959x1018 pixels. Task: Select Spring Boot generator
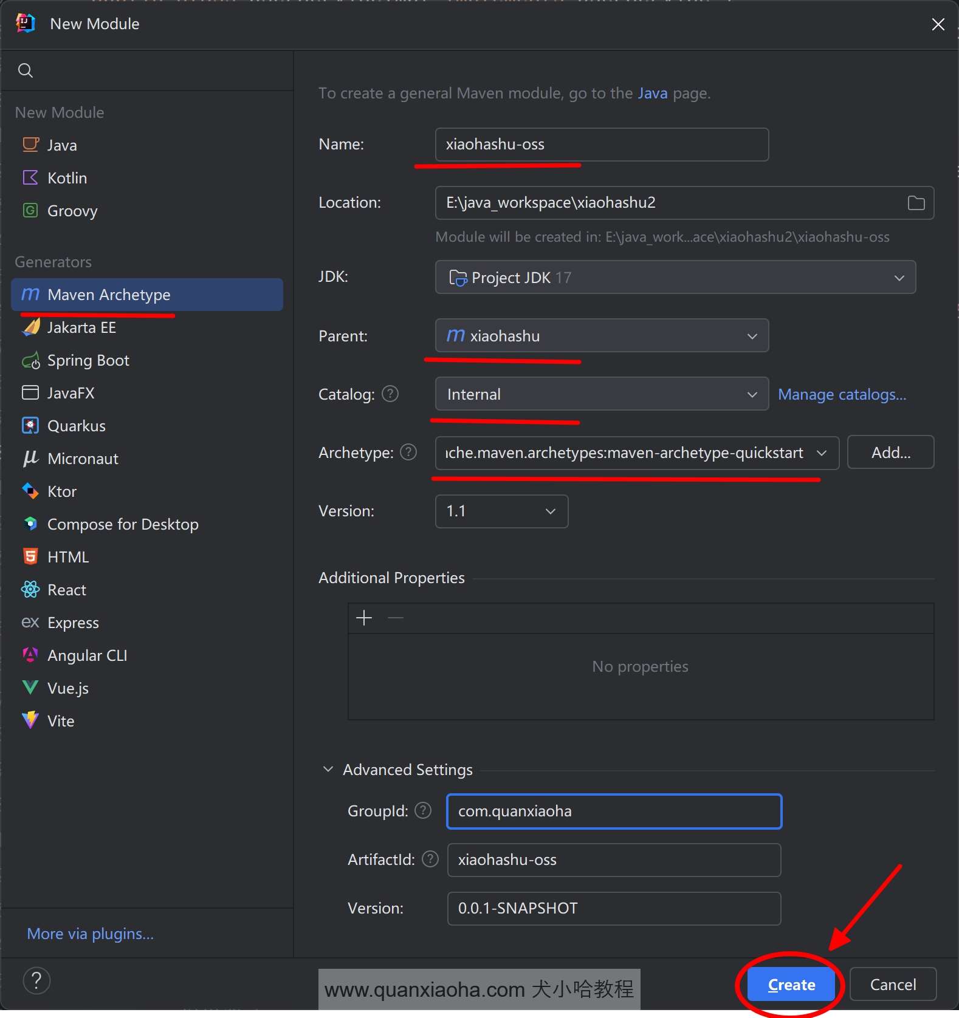[x=88, y=361]
